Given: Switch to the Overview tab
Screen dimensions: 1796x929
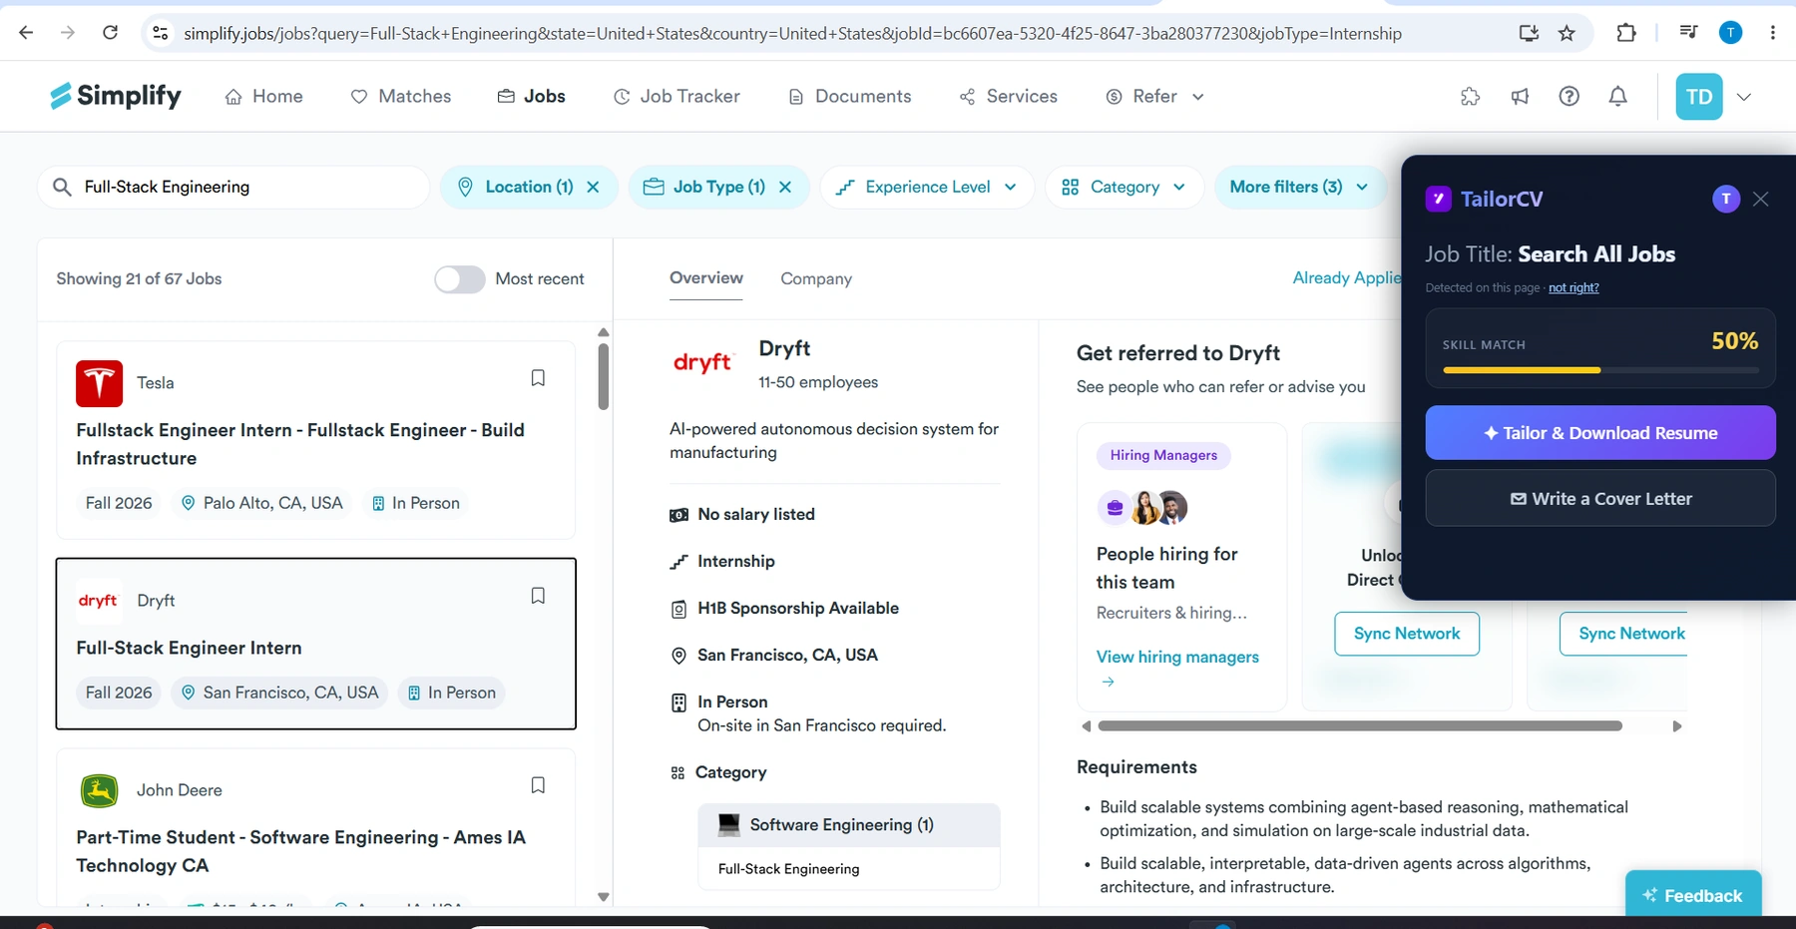Looking at the screenshot, I should pyautogui.click(x=706, y=278).
